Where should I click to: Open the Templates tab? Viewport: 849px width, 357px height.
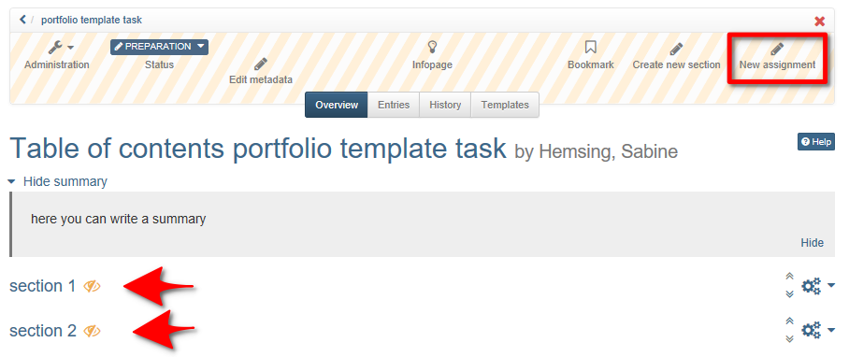(505, 105)
